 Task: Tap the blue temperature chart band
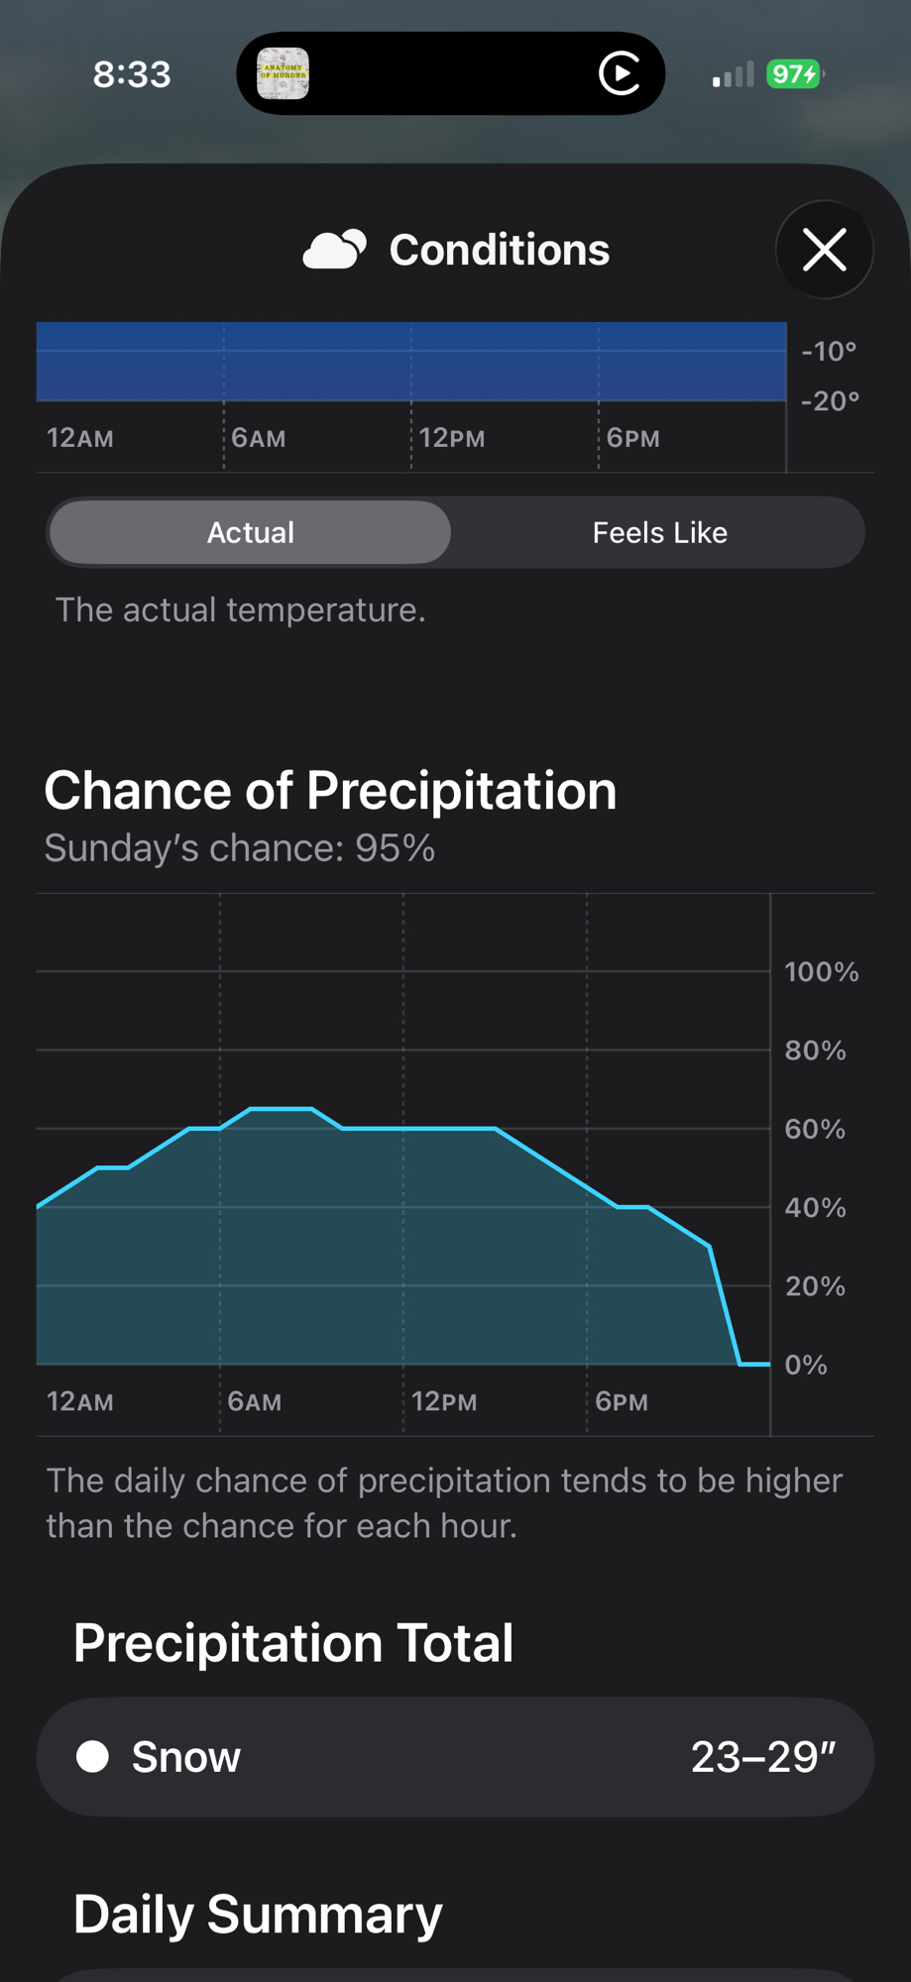[x=411, y=363]
